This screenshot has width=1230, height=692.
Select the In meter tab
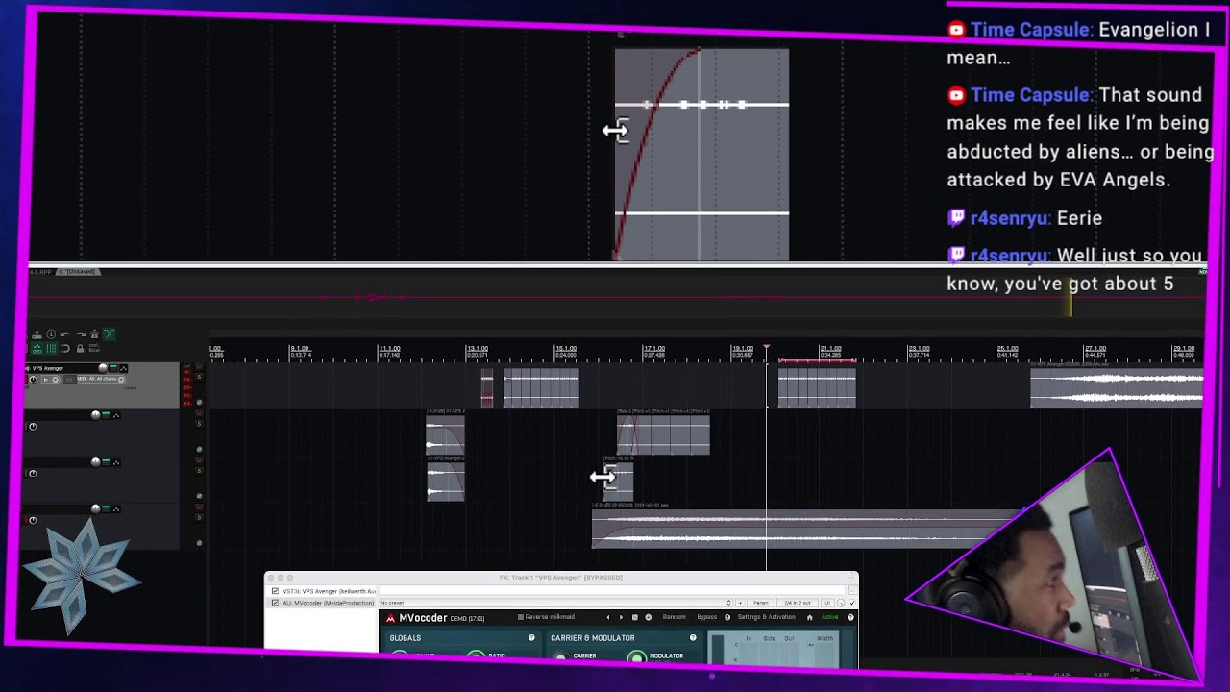tap(749, 638)
